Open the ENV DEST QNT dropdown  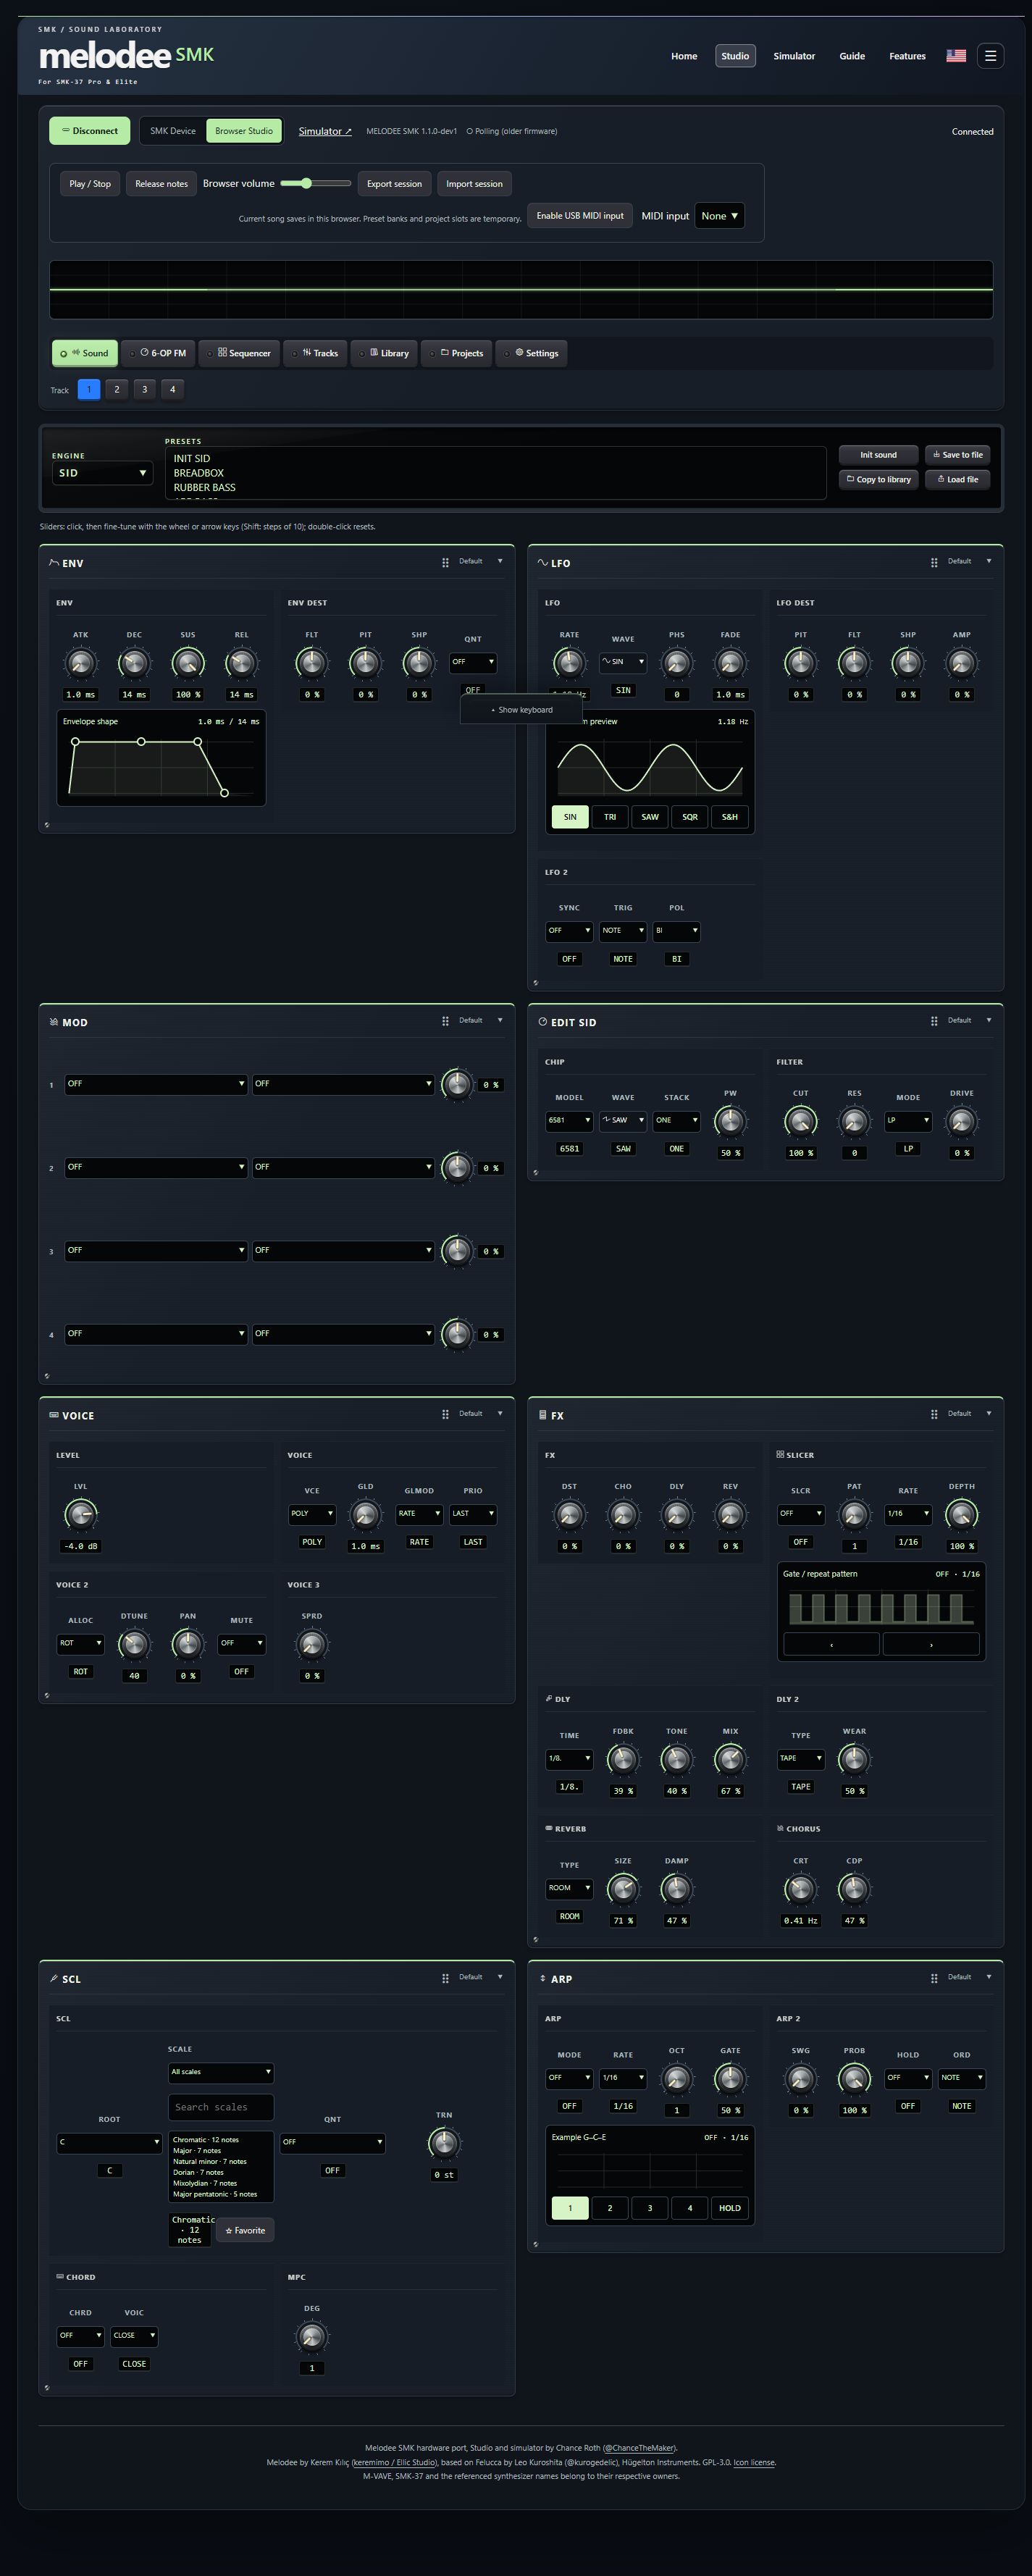pyautogui.click(x=472, y=662)
